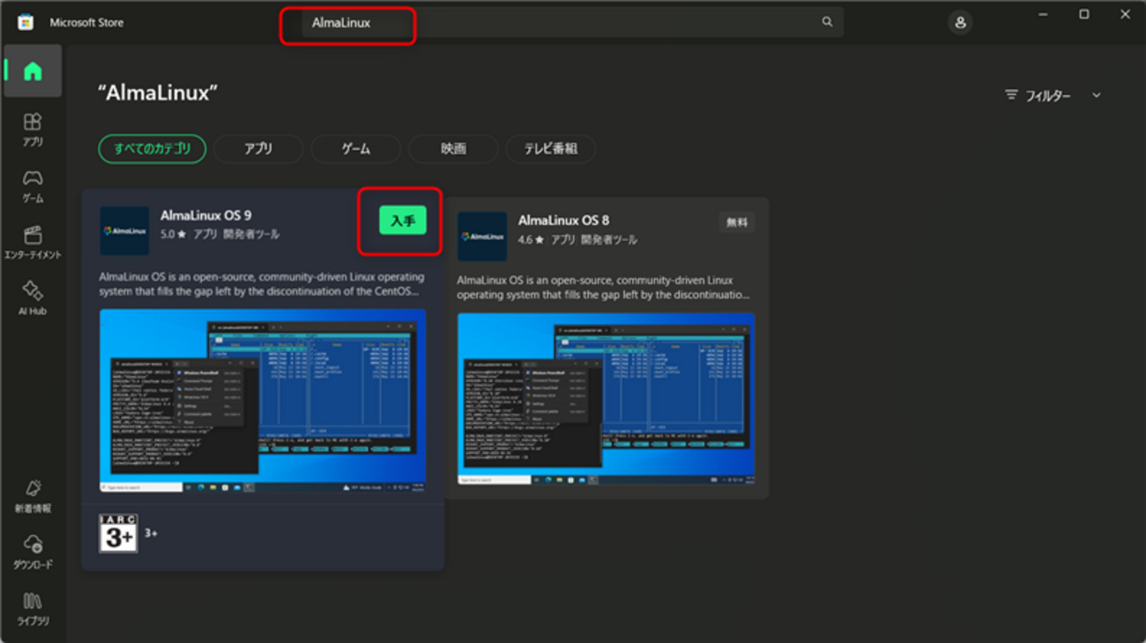The image size is (1146, 643).
Task: Select the 映画 category filter tab
Action: point(453,149)
